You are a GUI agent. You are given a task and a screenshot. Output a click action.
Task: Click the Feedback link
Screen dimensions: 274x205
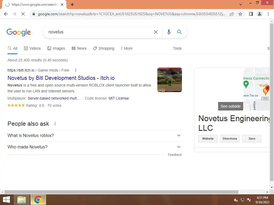[x=175, y=155]
